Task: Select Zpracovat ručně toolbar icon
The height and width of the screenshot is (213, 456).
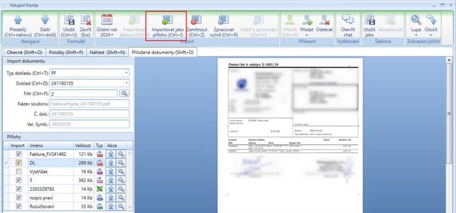Action: coord(223,20)
